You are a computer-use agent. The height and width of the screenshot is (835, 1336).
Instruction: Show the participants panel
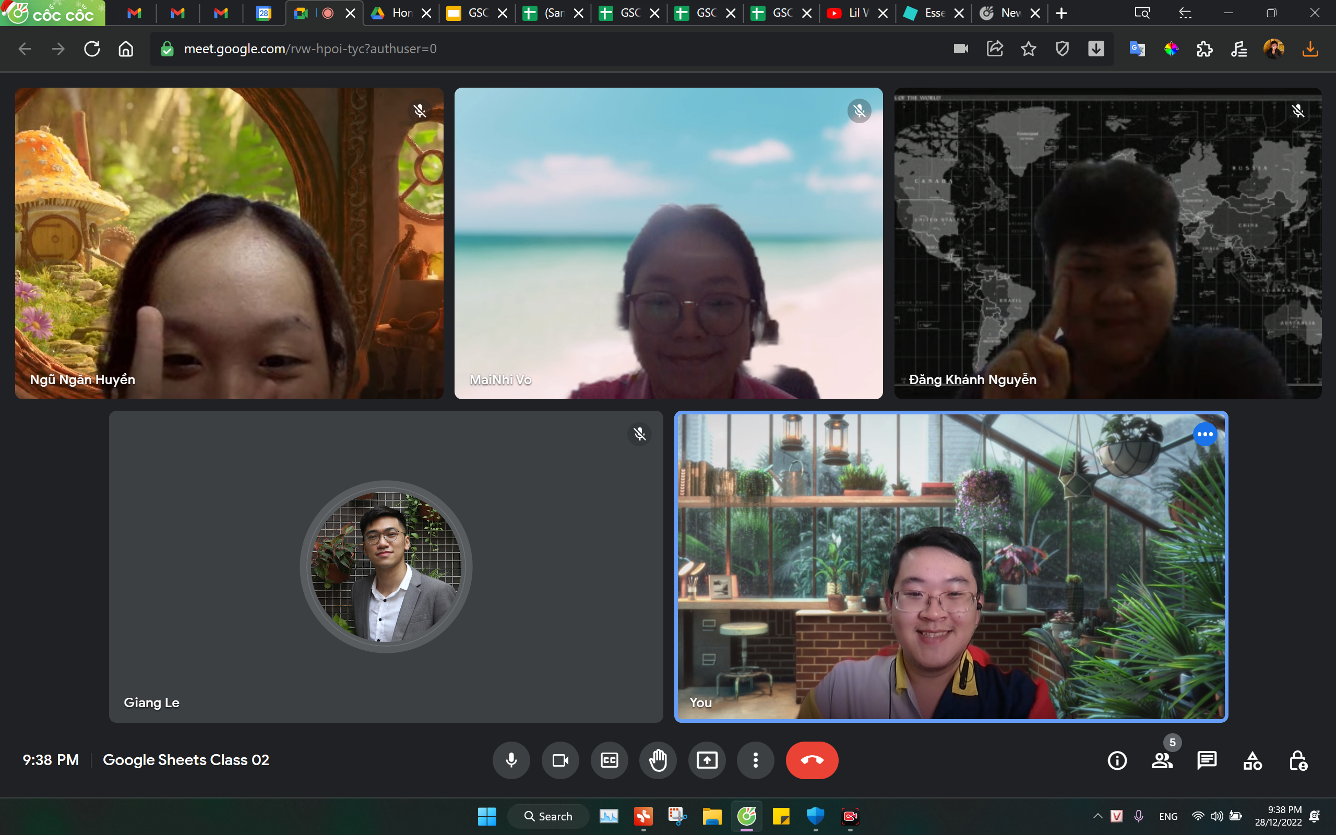pos(1162,760)
